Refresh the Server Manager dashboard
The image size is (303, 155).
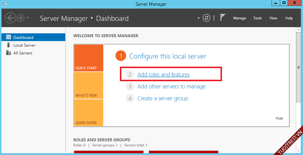(207, 18)
